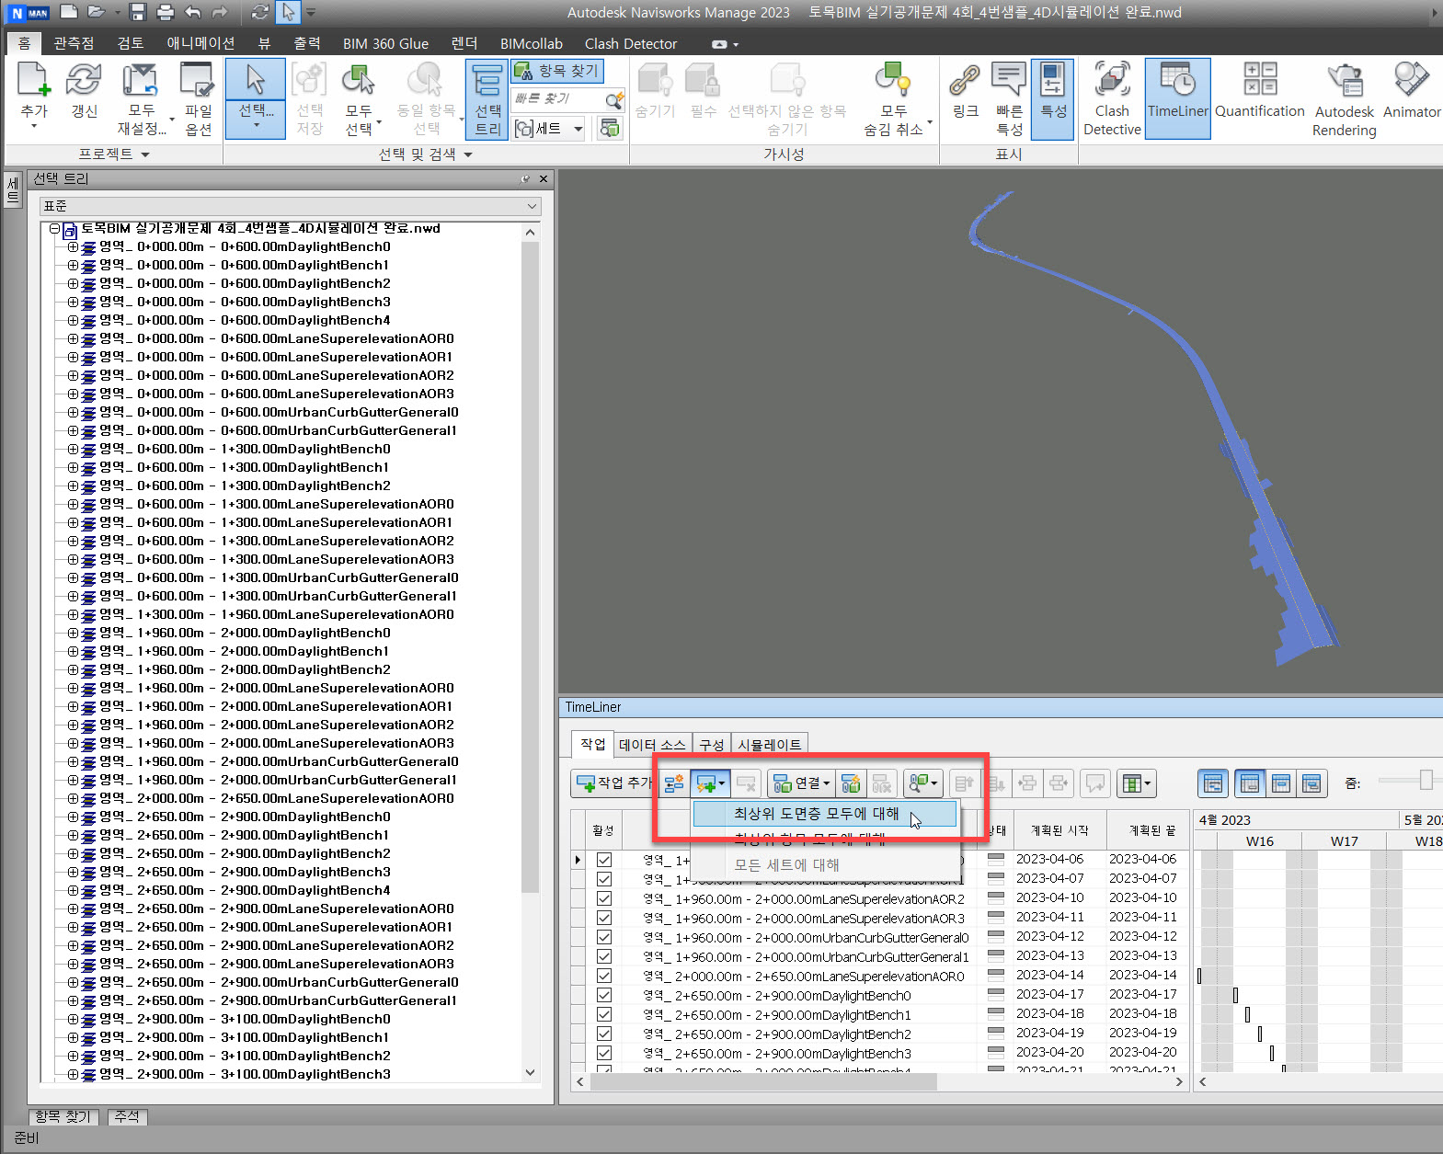The image size is (1443, 1154).
Task: Switch to the 시뮬레이트 tab in TimeLiner
Action: (x=770, y=744)
